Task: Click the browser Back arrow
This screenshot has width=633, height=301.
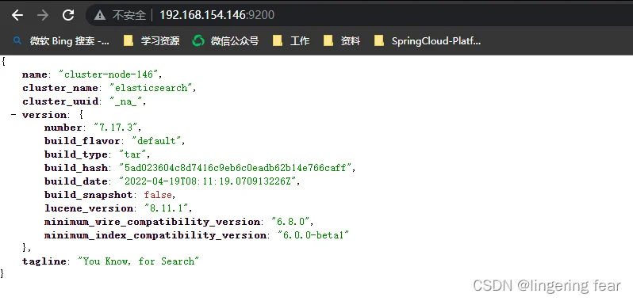Action: 17,15
